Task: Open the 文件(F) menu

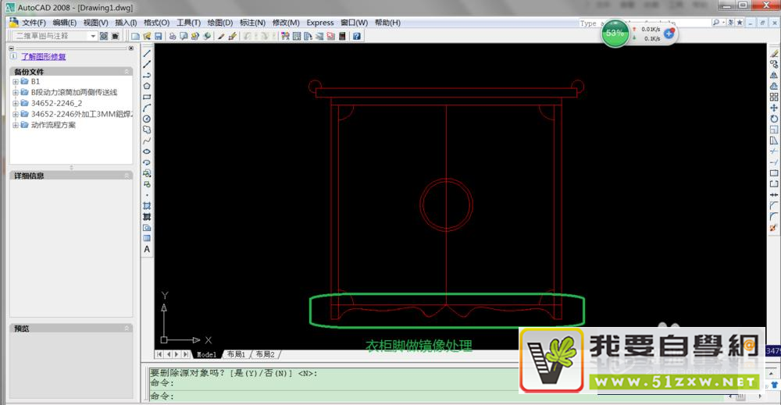Action: click(x=34, y=23)
